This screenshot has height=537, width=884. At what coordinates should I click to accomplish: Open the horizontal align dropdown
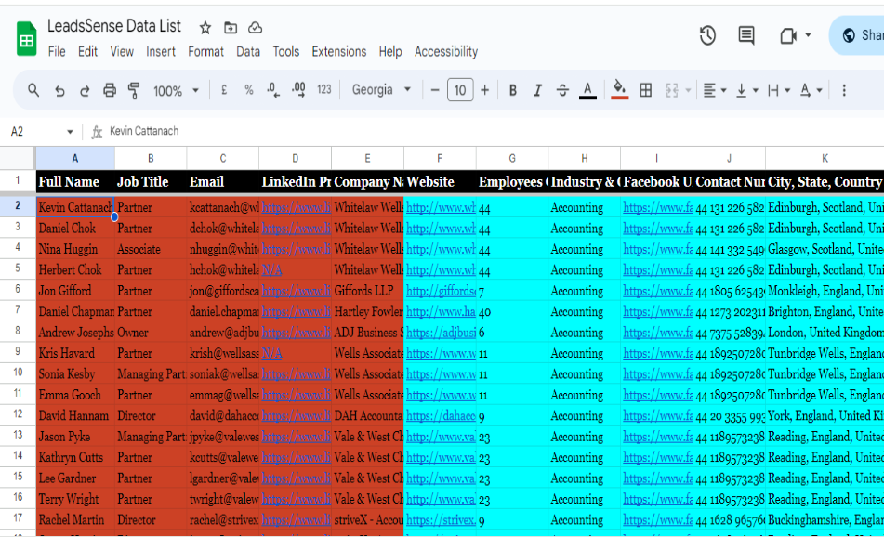tap(715, 90)
